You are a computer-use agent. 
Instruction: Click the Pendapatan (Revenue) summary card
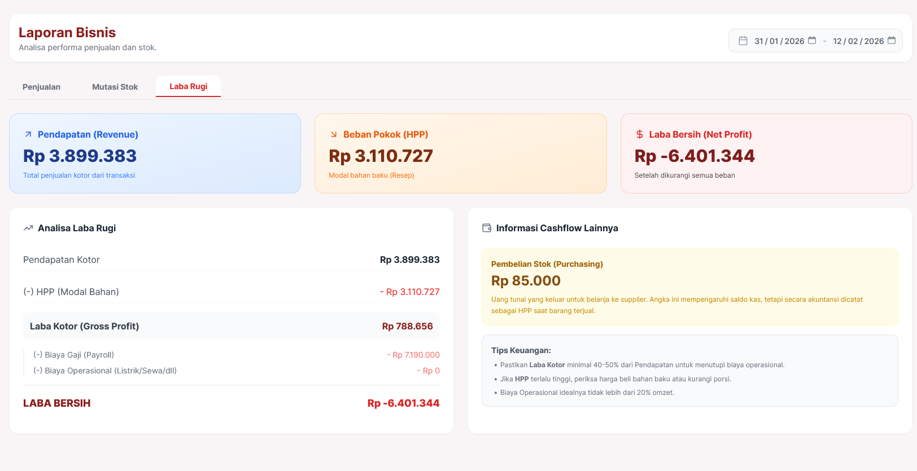(x=154, y=153)
